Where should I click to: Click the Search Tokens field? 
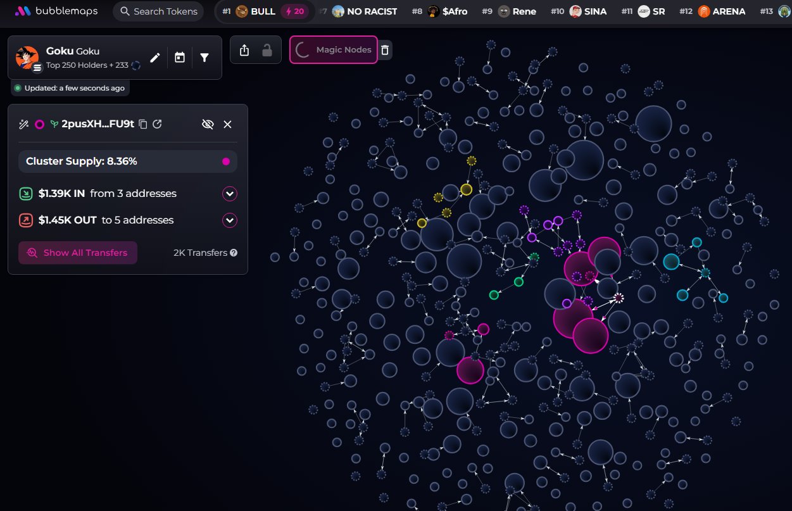[x=158, y=11]
